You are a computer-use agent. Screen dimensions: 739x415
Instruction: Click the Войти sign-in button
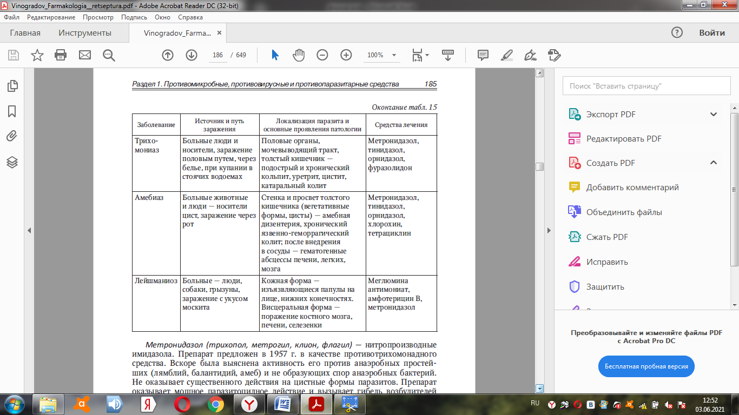click(711, 33)
